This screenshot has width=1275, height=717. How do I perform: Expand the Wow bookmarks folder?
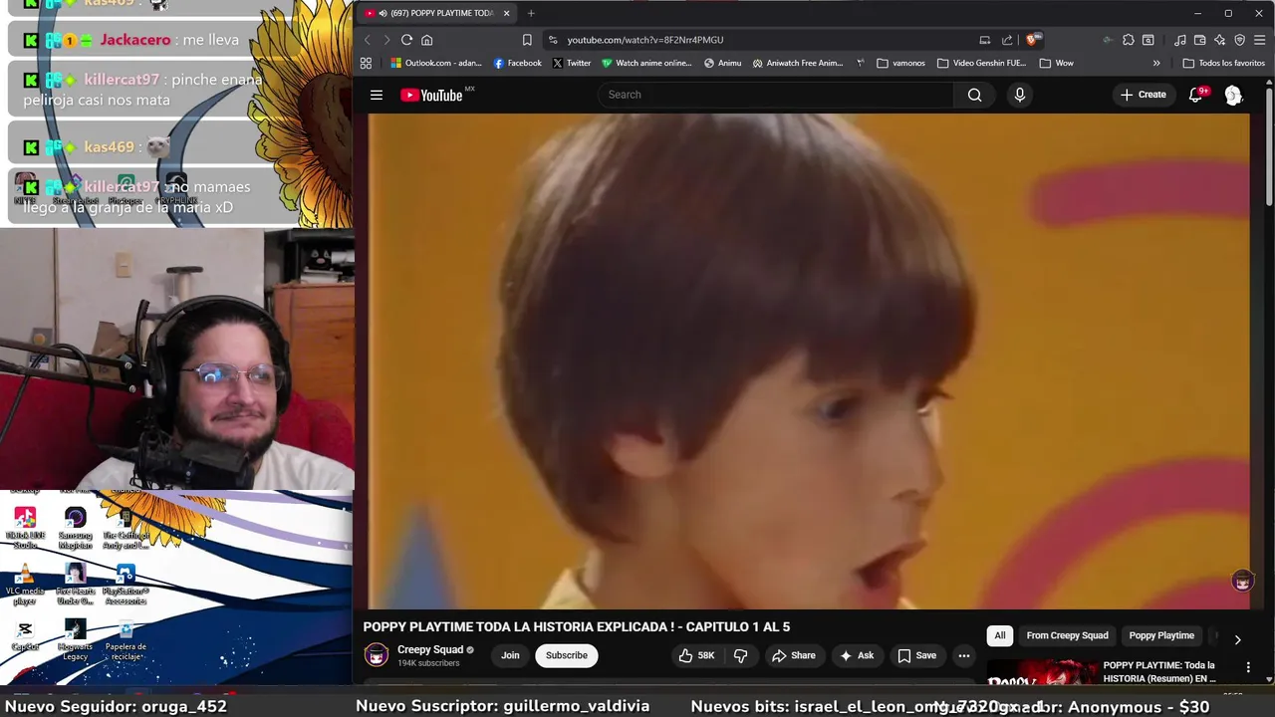[1056, 63]
